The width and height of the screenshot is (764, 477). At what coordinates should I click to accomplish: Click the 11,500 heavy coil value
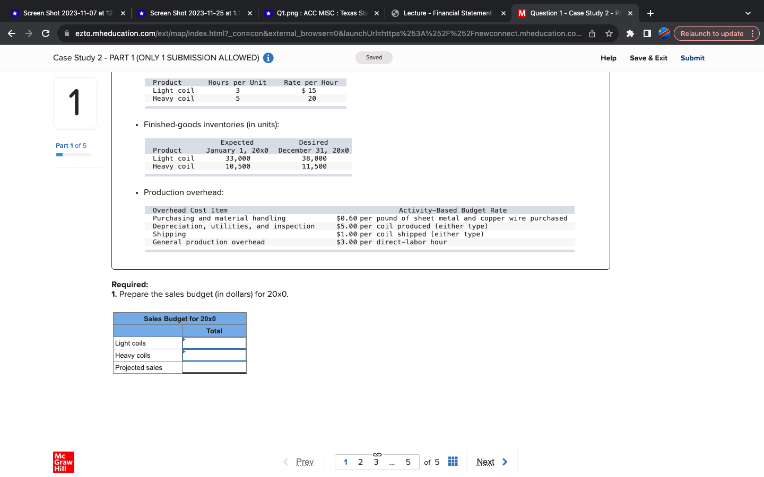point(314,166)
